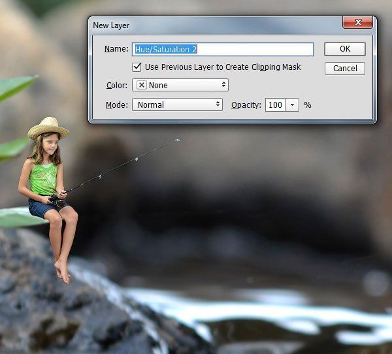The height and width of the screenshot is (354, 392).
Task: Open the Color dropdown showing None
Action: pos(180,86)
